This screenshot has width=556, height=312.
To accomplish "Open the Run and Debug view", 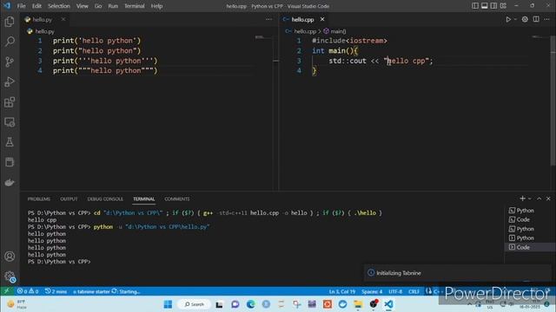I will (10, 82).
